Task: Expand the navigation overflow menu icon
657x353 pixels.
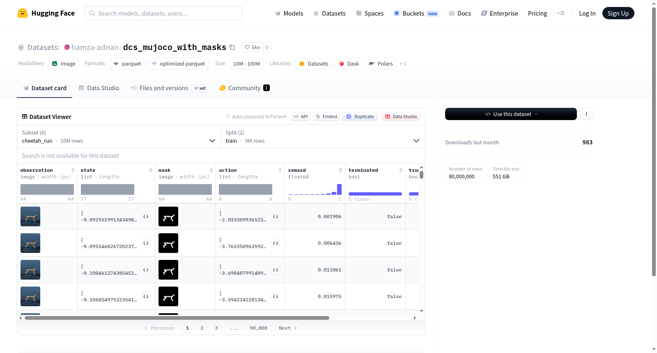Action: coord(561,13)
